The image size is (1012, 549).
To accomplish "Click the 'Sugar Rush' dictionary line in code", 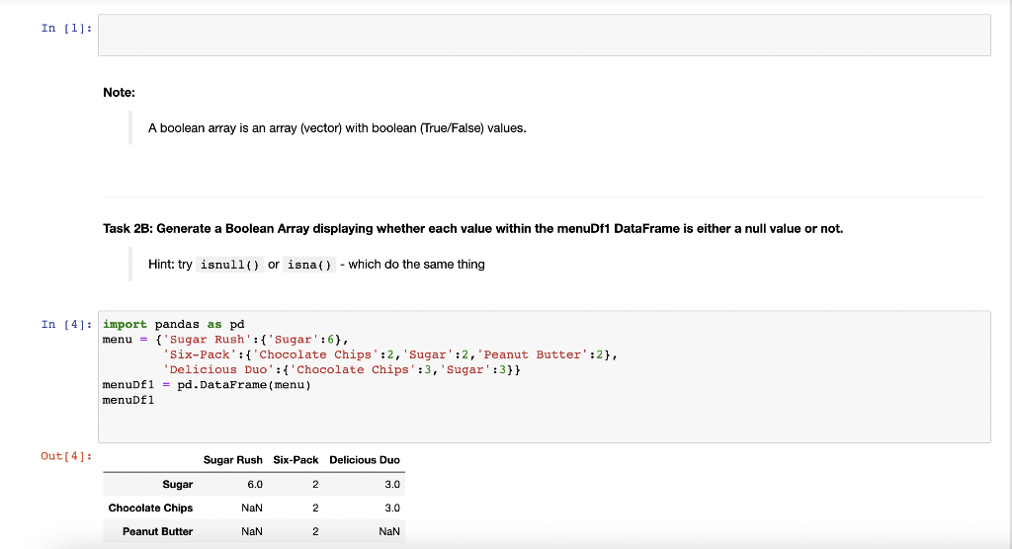I will coord(226,340).
